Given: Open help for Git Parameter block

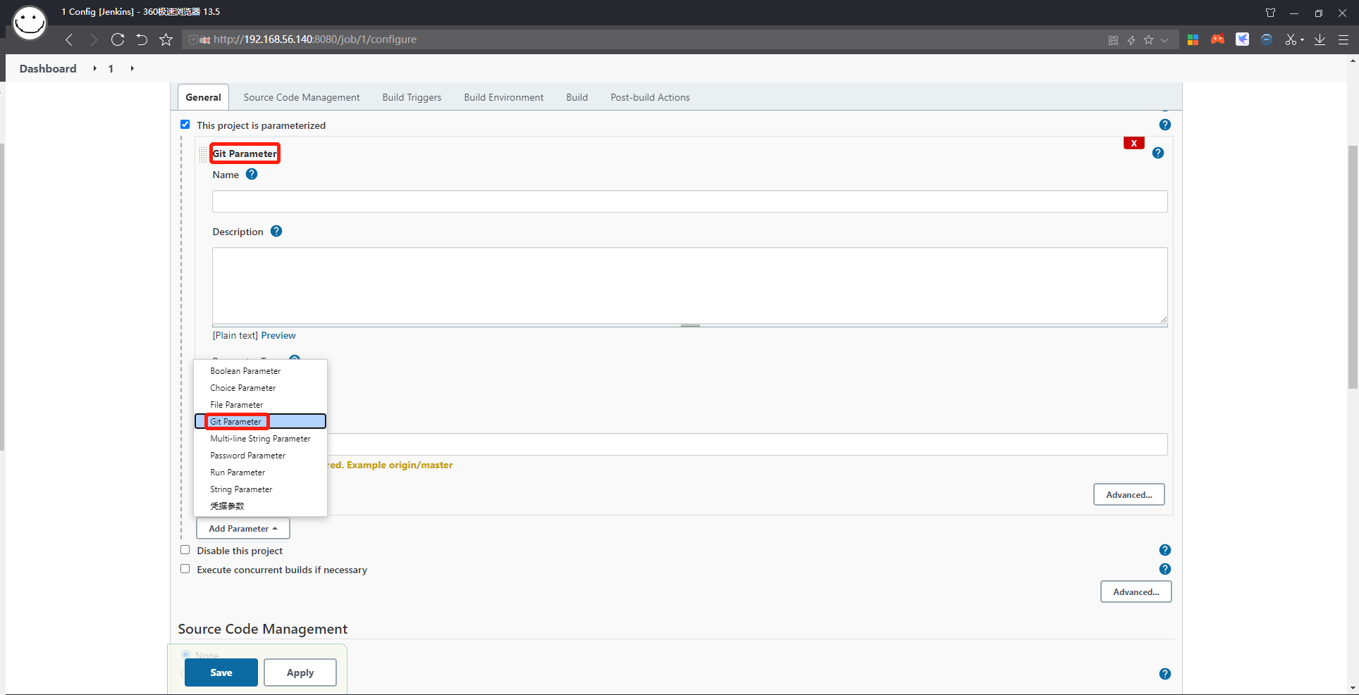Looking at the screenshot, I should click(1158, 153).
